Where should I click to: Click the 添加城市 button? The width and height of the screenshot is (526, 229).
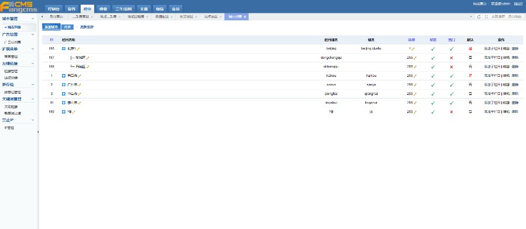[51, 27]
